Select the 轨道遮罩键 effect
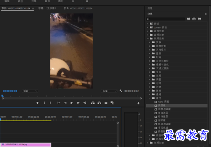 164,124
